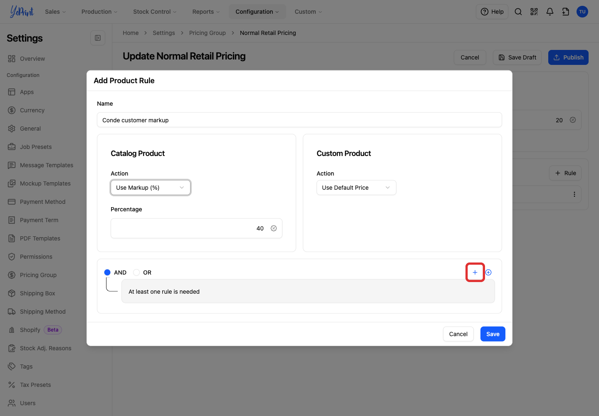This screenshot has height=416, width=599.
Task: Click Home breadcrumb link
Action: click(x=131, y=33)
